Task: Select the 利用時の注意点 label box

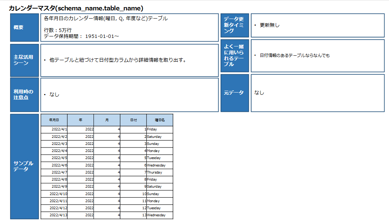Action: click(25, 95)
